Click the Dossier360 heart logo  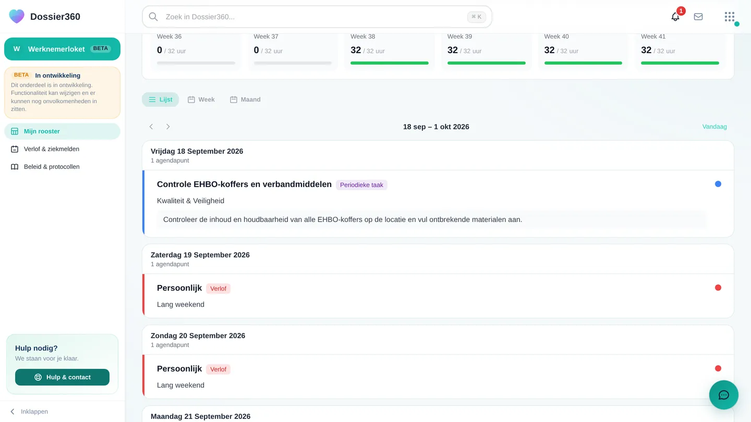tap(17, 16)
